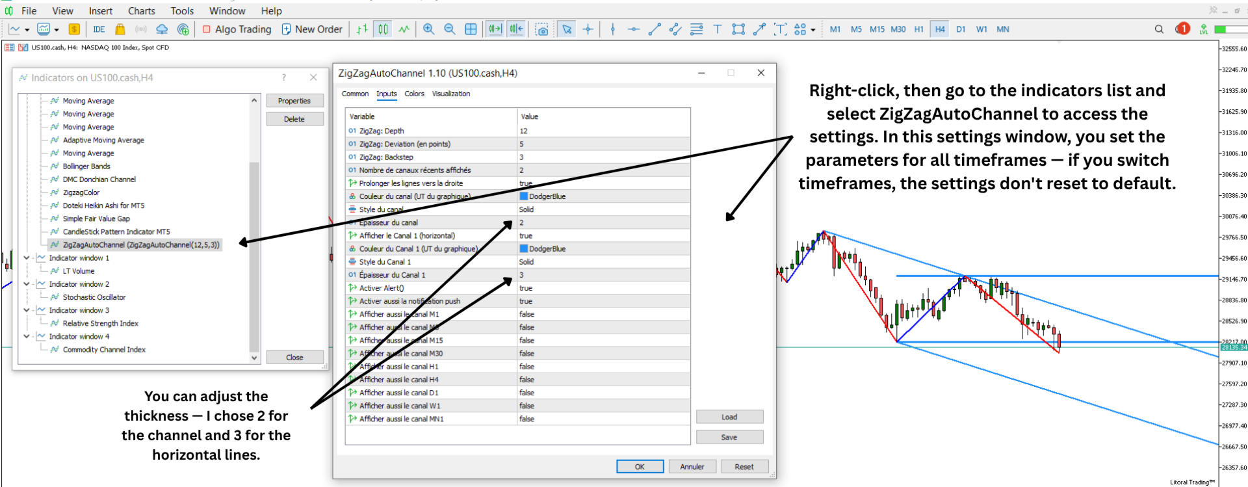This screenshot has width=1248, height=487.
Task: Select the arrow cursor tool
Action: (567, 29)
